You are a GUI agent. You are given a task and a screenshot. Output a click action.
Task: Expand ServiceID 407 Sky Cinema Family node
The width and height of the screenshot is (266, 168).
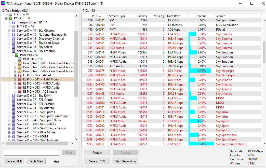(9, 128)
